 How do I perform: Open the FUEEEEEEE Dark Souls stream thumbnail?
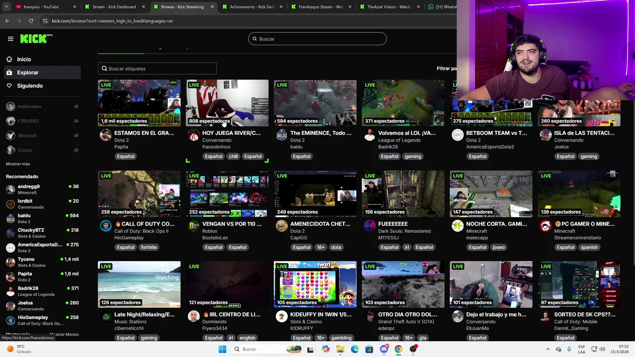pos(403,194)
